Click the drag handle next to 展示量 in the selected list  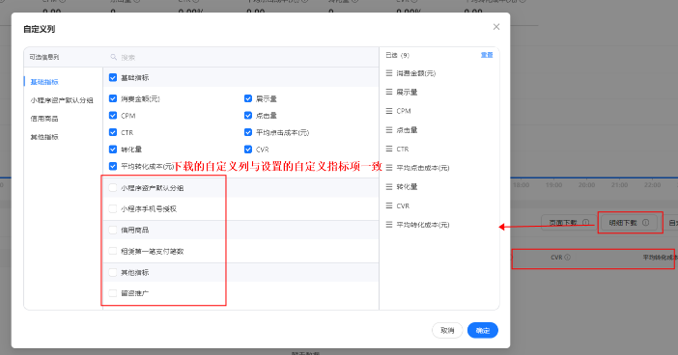(x=389, y=92)
